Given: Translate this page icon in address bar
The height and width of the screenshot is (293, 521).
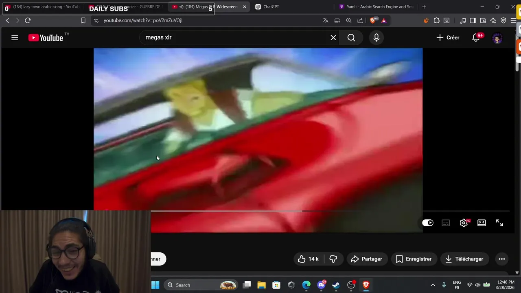Looking at the screenshot, I should [326, 20].
